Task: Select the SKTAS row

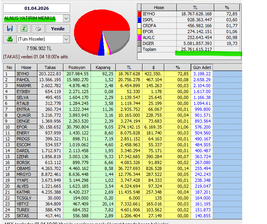Action: [122, 216]
